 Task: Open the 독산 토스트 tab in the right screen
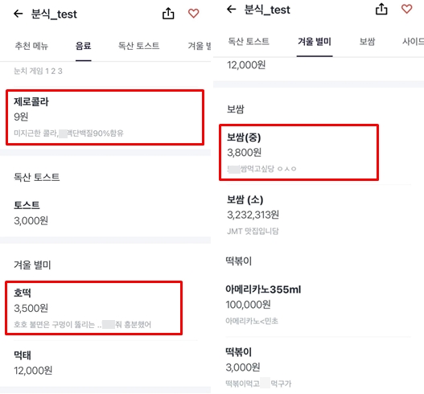point(249,41)
